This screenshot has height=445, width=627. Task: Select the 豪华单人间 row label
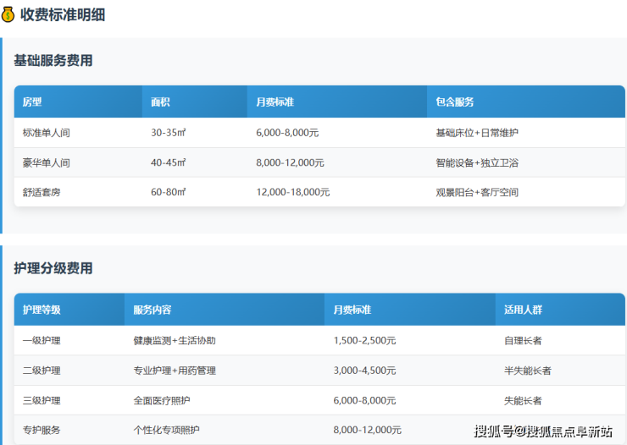pos(47,162)
